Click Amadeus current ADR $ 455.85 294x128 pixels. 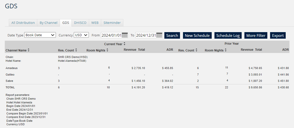pos(167,68)
